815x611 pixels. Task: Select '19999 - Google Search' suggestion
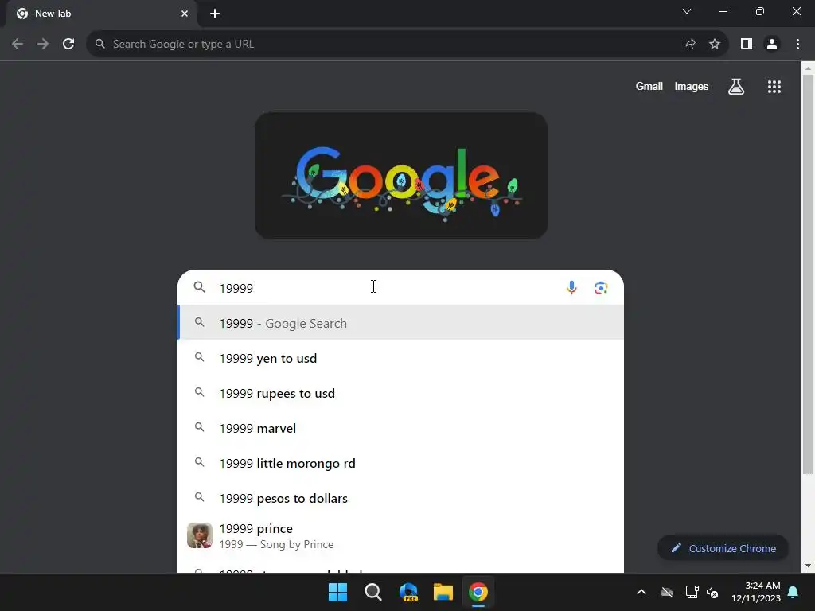401,323
